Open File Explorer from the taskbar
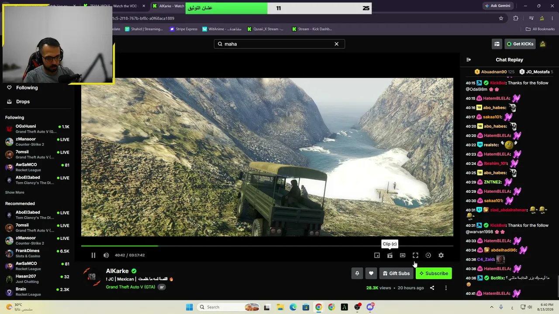 coord(280,307)
